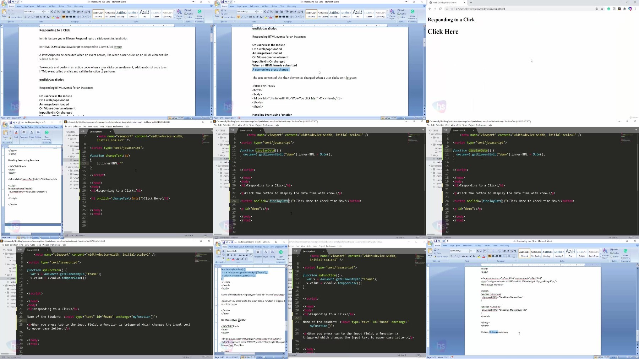Toggle Bold in the bottom-right Word window
This screenshot has width=639, height=359.
pyautogui.click(x=452, y=256)
